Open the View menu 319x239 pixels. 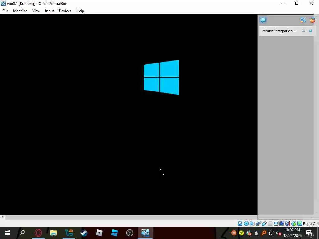coord(36,11)
